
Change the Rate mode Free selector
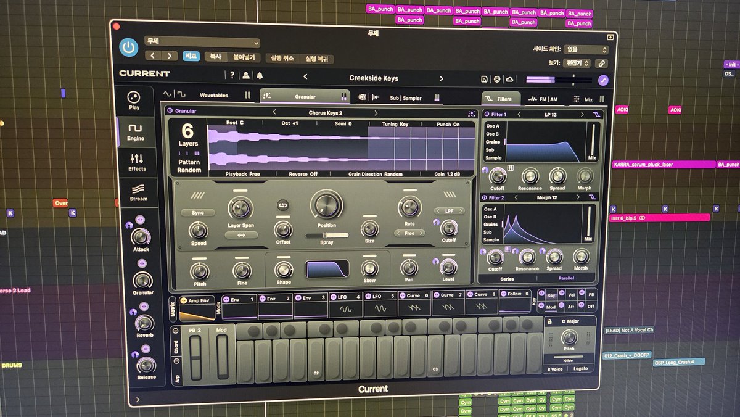point(409,233)
